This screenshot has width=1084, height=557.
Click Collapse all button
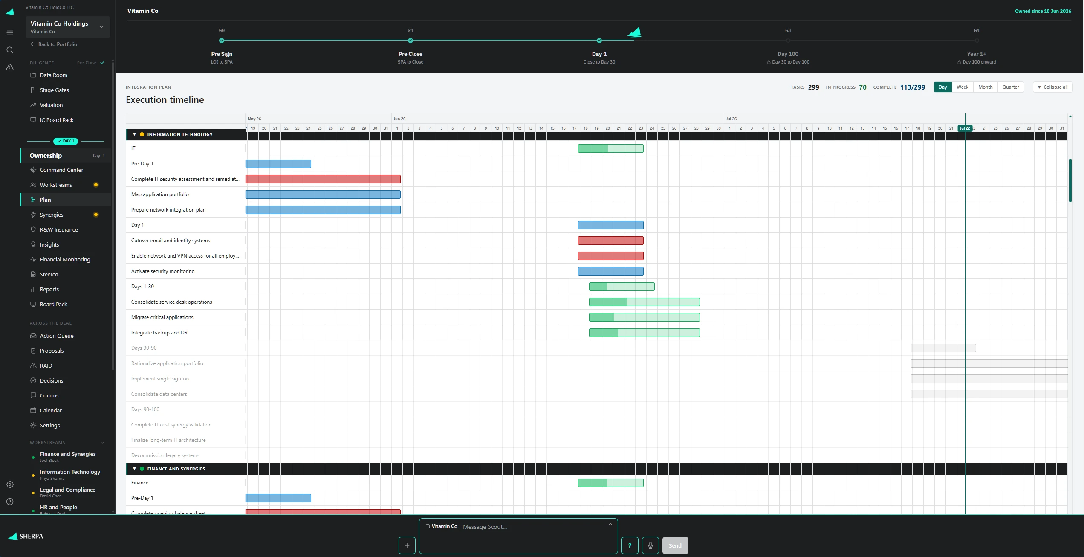click(1052, 87)
